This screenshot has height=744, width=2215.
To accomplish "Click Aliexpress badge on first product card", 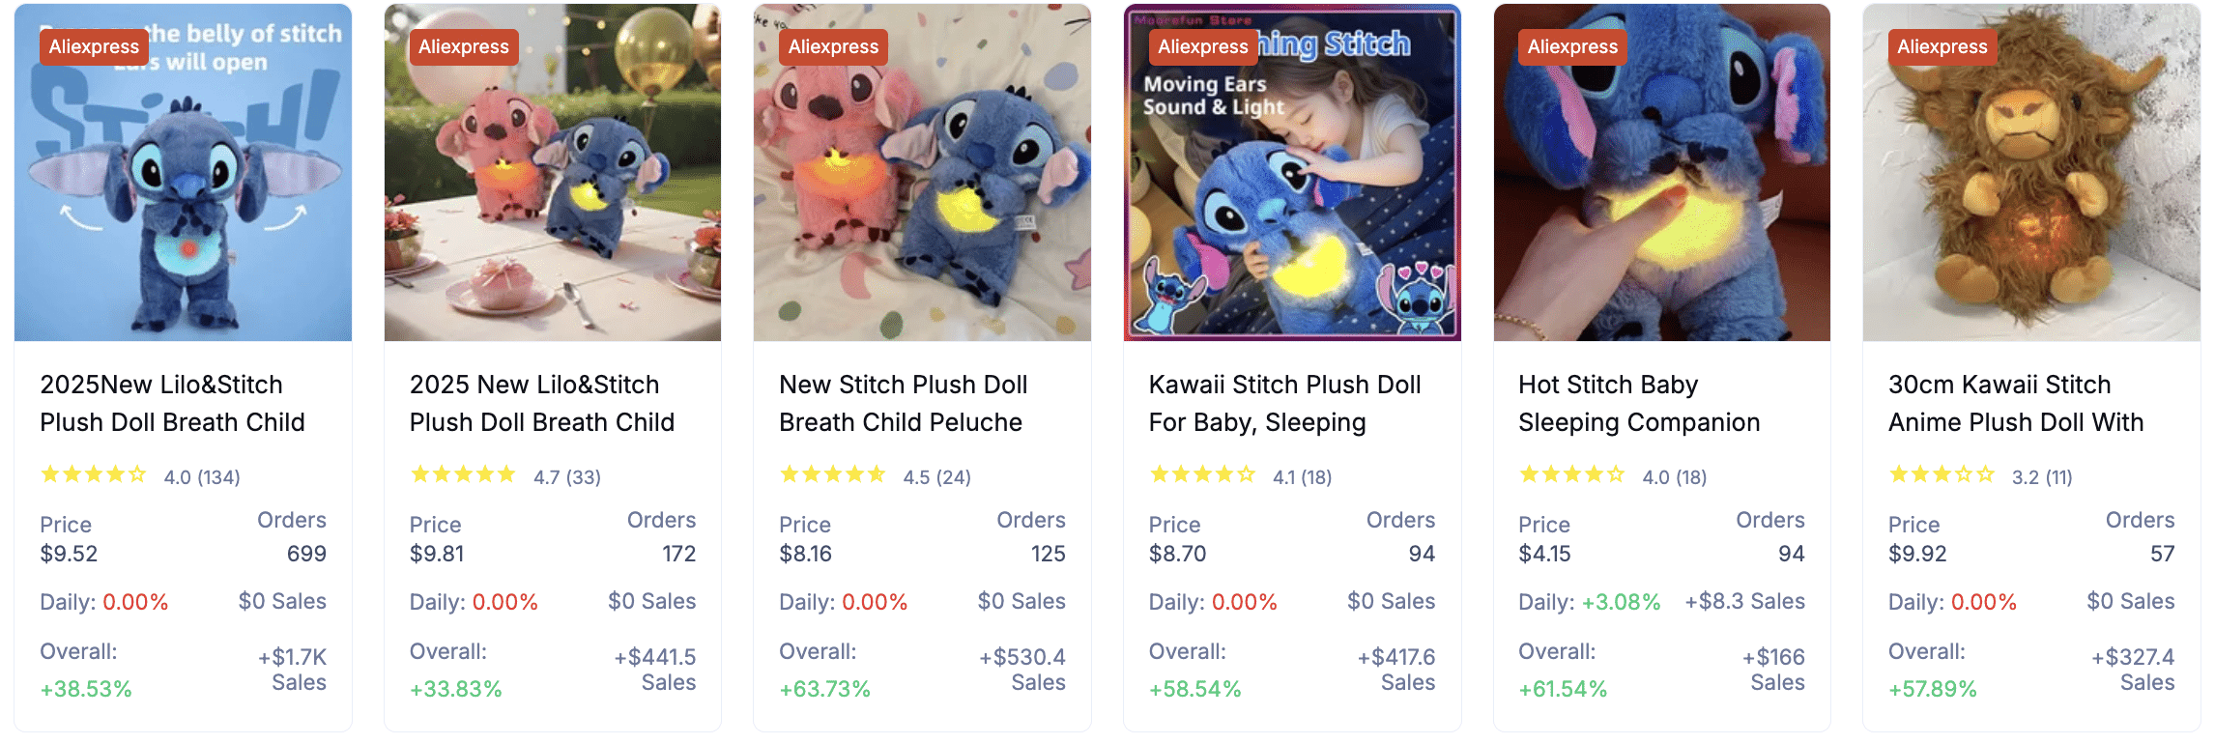I will tap(94, 46).
